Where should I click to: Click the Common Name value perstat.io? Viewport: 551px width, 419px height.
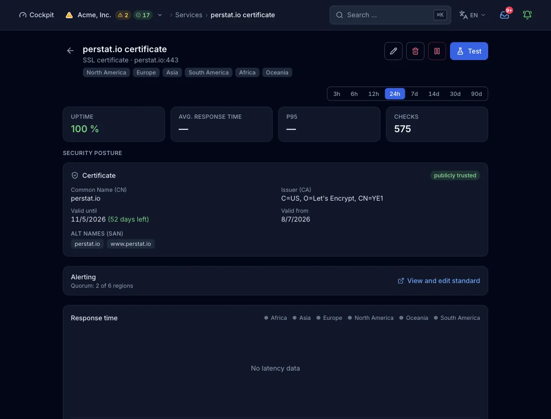point(85,198)
